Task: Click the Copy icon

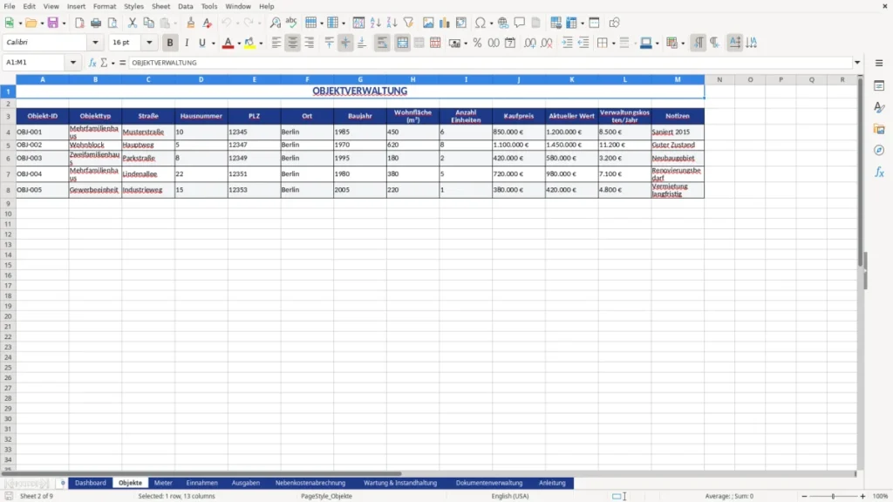Action: tap(148, 23)
